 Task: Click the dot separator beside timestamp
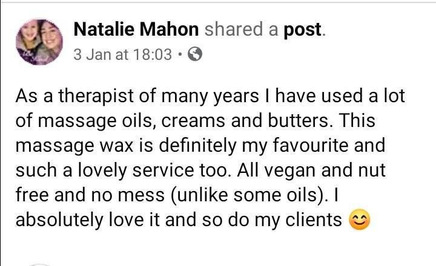point(180,54)
